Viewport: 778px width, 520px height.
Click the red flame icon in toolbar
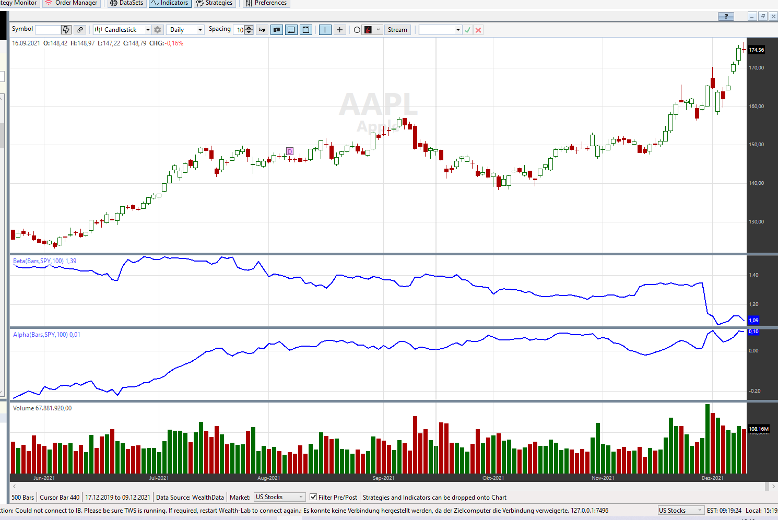click(368, 30)
